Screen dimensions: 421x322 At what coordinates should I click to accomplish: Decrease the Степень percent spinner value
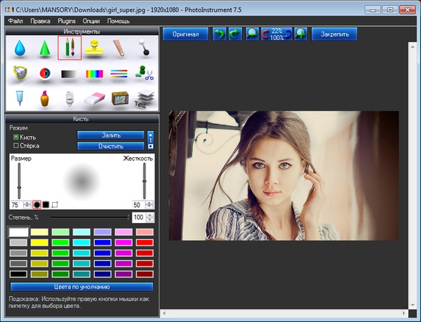150,220
